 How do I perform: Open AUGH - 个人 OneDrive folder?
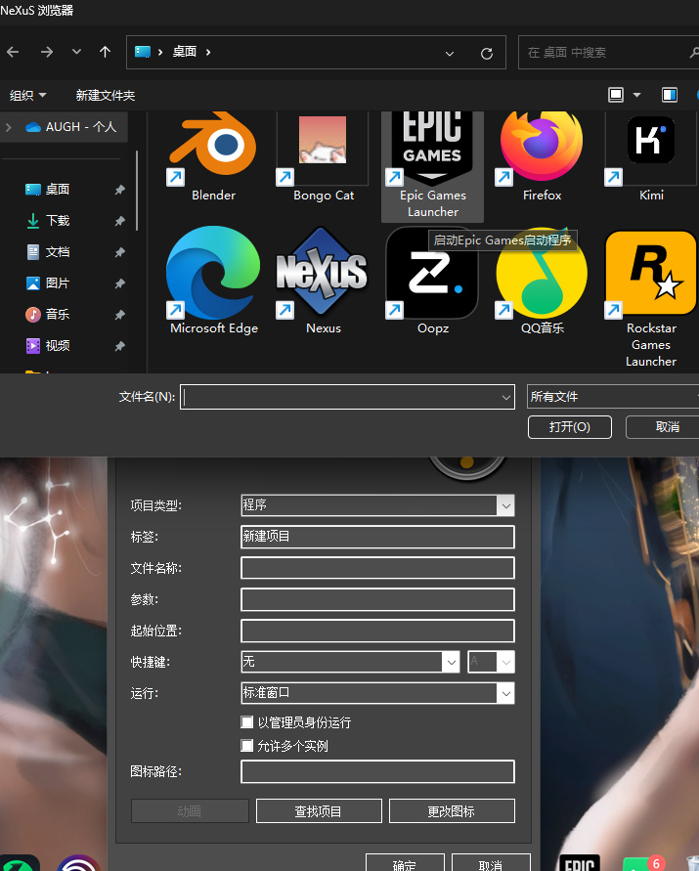coord(71,127)
